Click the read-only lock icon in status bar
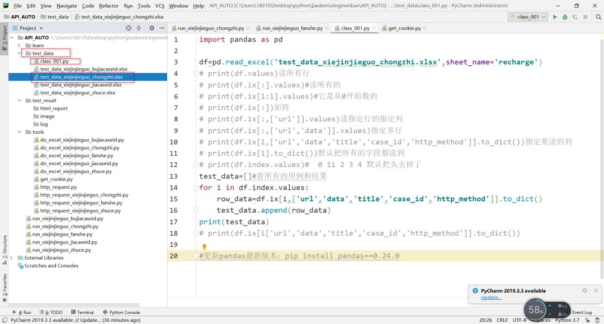This screenshot has width=604, height=324. (x=587, y=320)
